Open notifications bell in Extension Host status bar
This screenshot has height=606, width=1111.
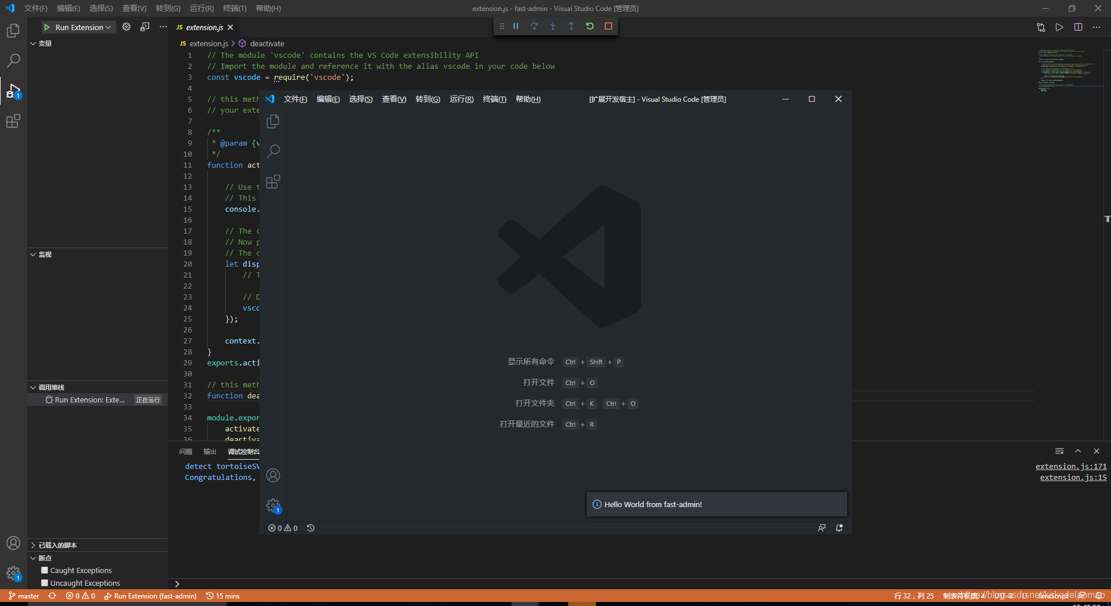pyautogui.click(x=839, y=528)
